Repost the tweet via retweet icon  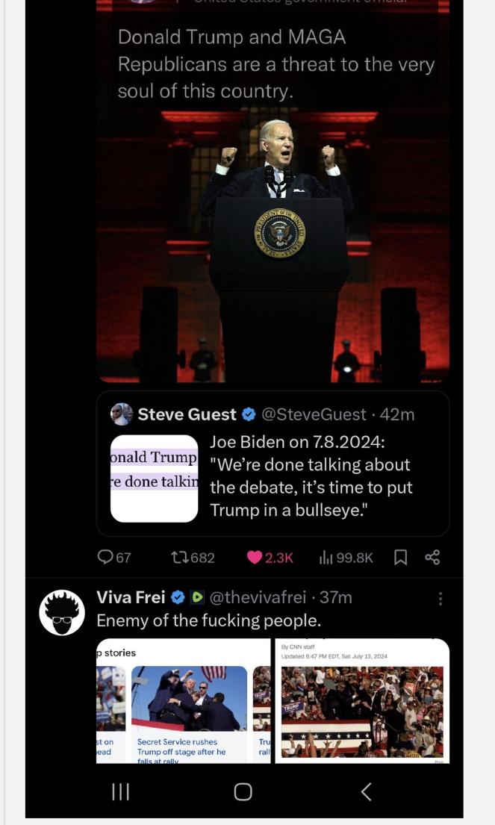click(x=180, y=557)
